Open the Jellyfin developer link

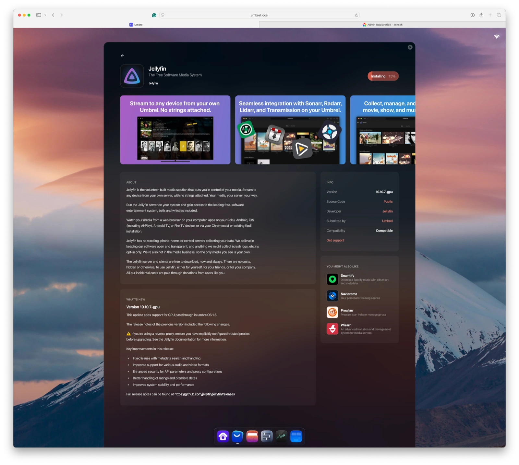(387, 211)
